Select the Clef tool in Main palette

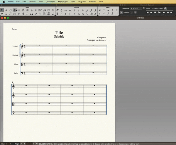(19, 14)
